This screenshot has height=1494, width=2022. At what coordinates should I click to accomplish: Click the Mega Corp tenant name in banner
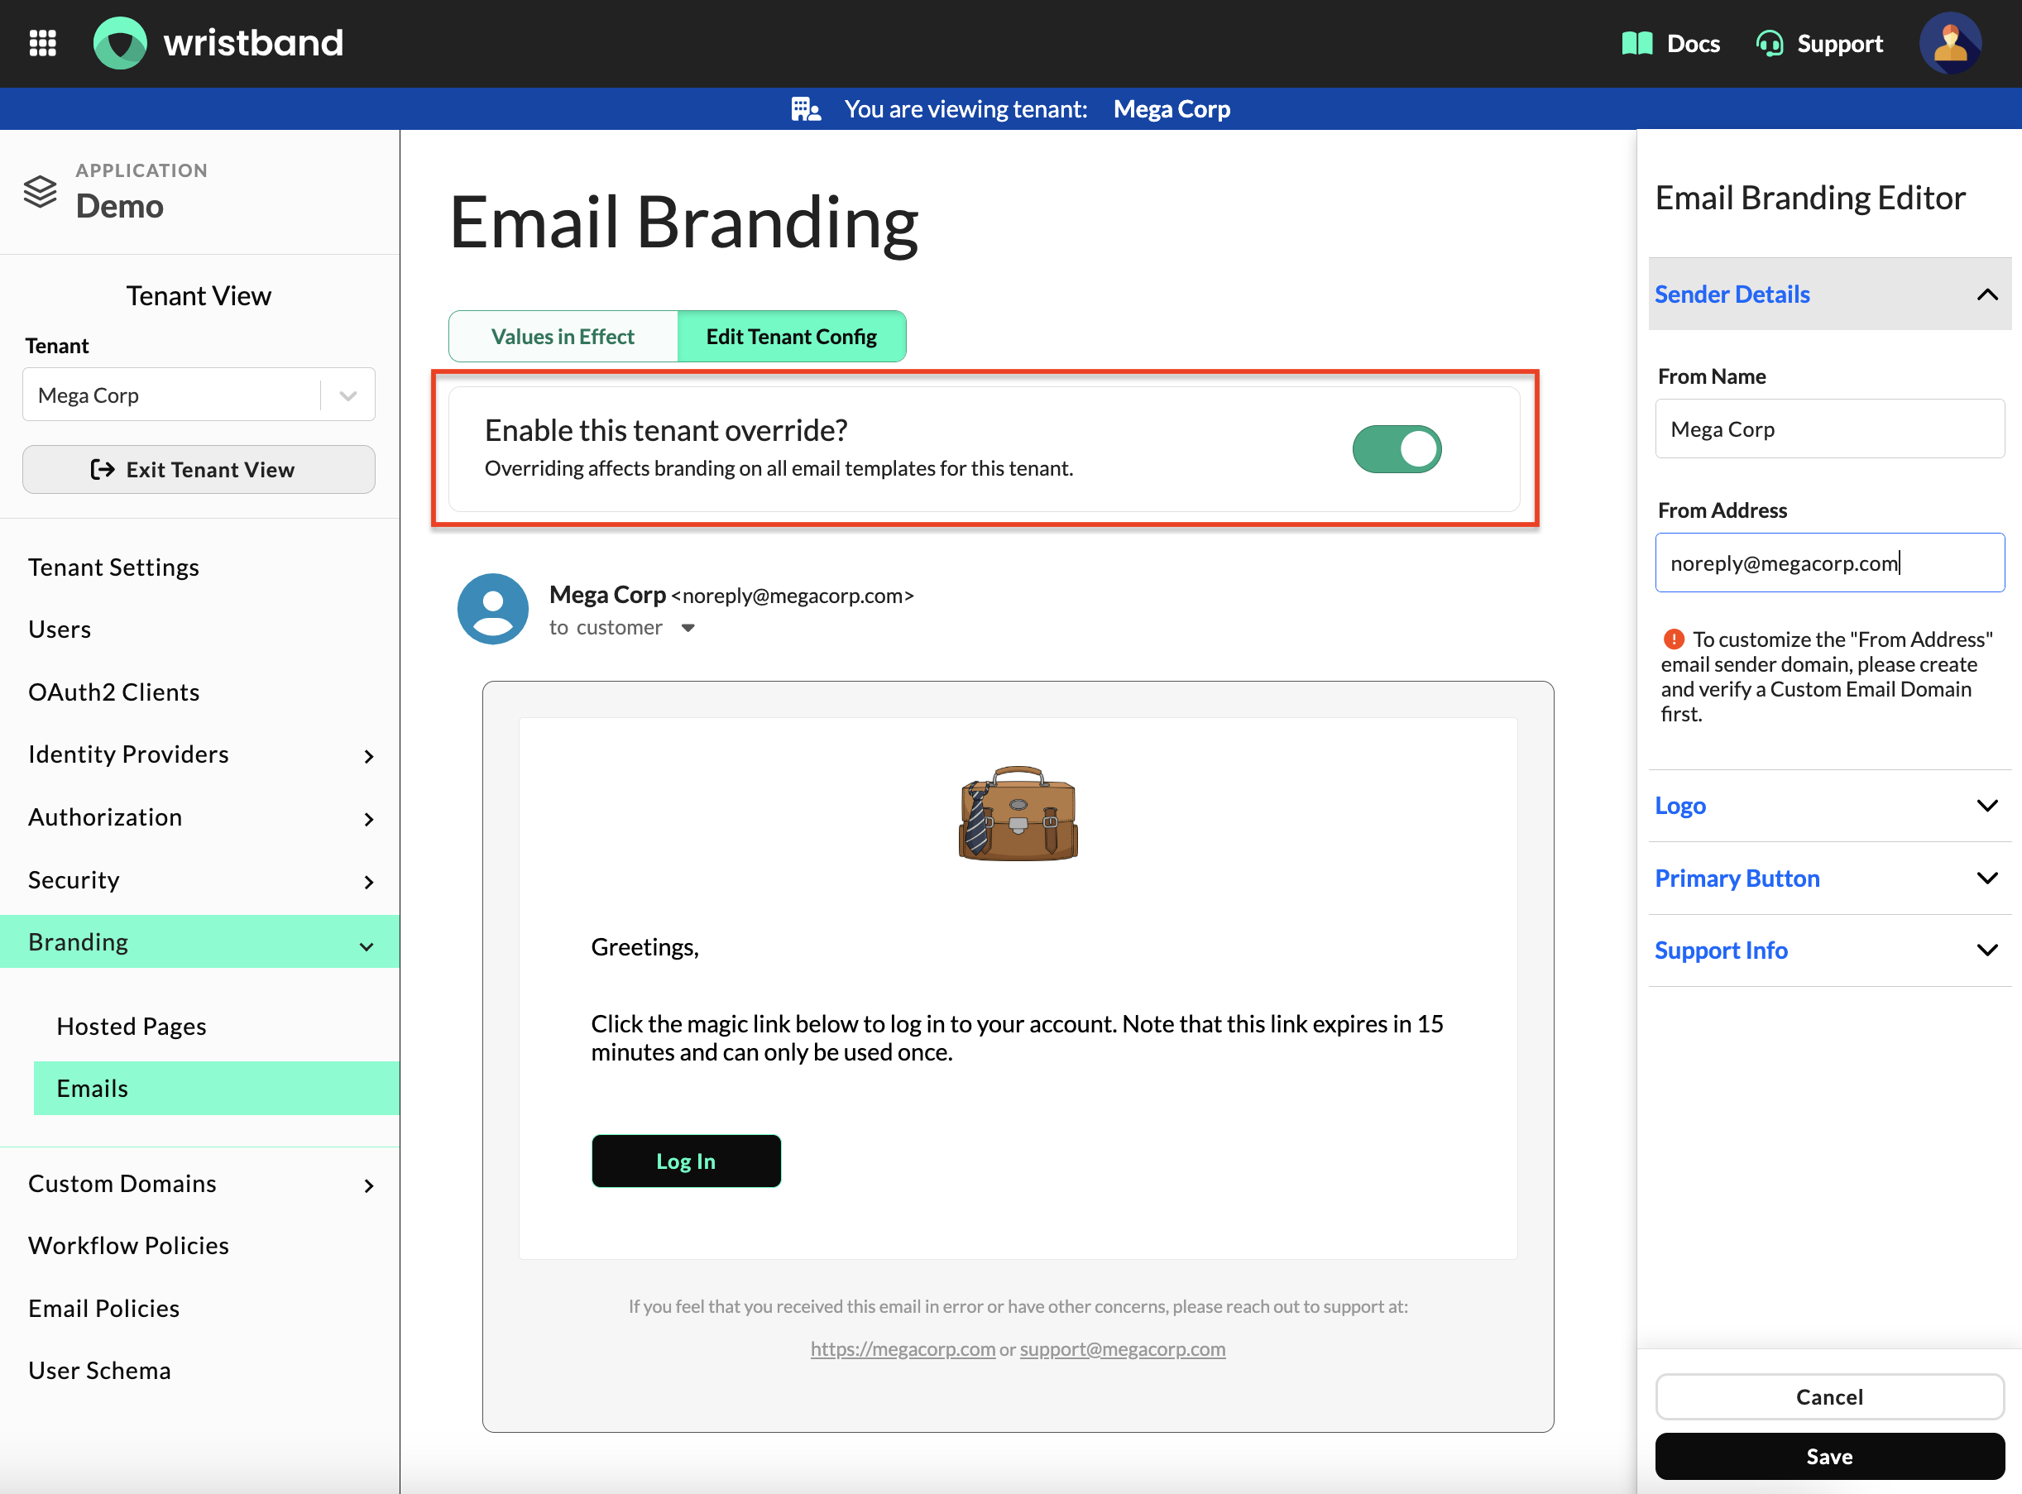[x=1171, y=108]
